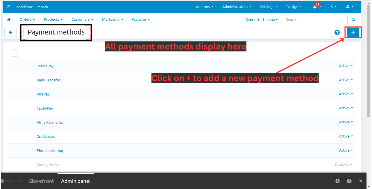Image resolution: width=372 pixels, height=189 pixels.
Task: Open the settings gear in the bottom bar
Action: [x=337, y=181]
